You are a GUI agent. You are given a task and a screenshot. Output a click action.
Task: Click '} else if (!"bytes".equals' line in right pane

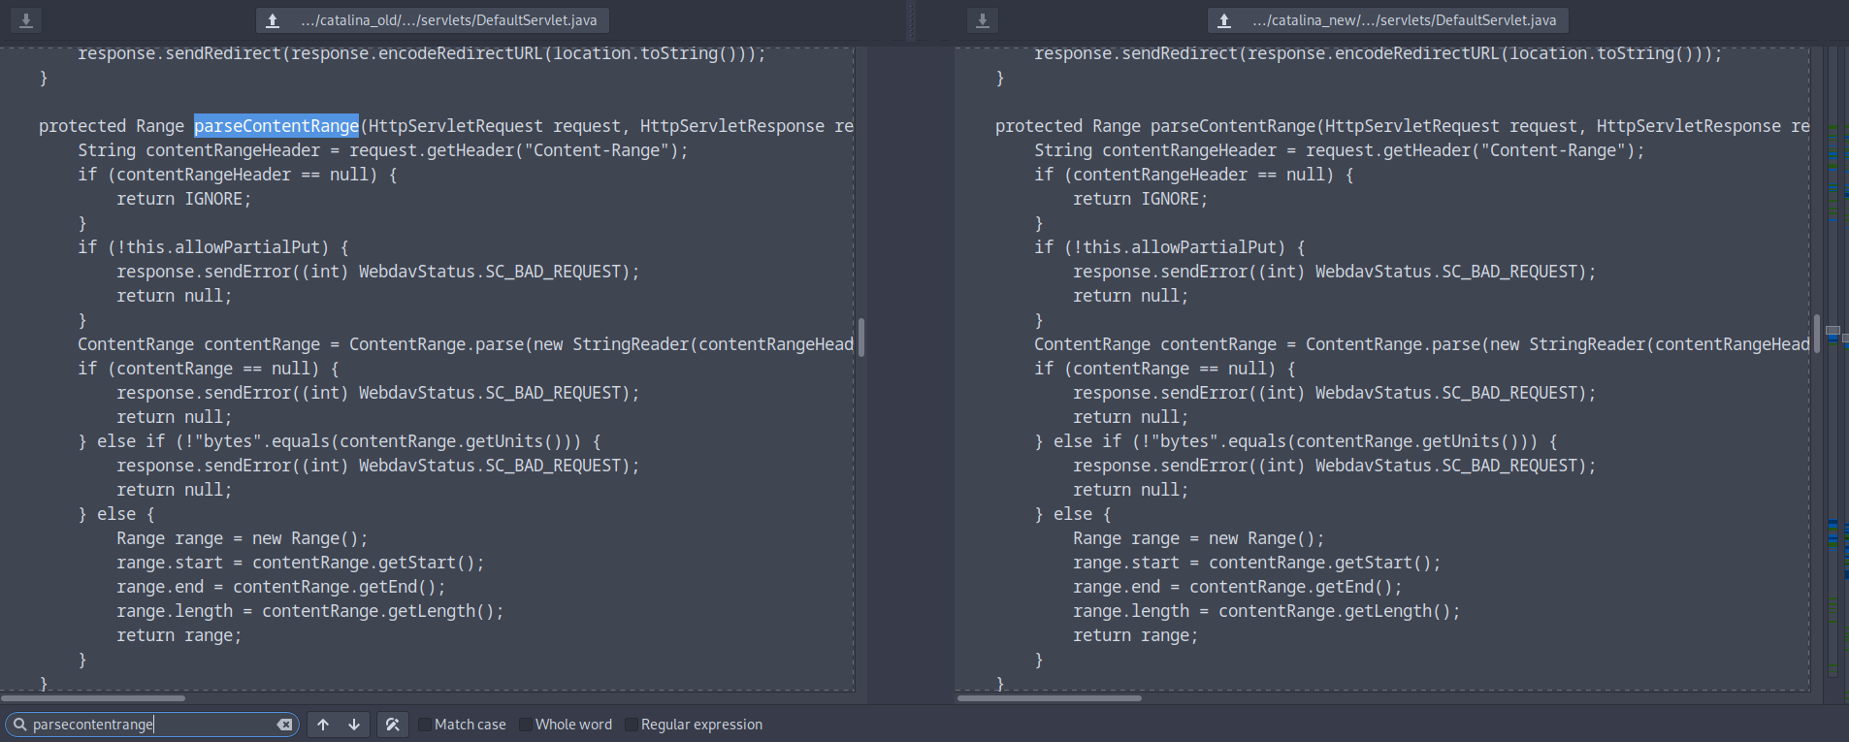tap(1296, 441)
